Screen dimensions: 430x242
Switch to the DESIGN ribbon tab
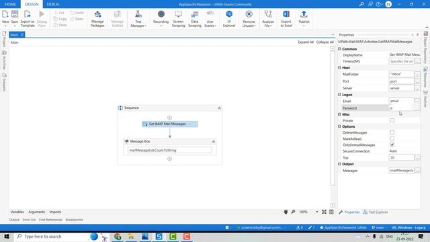click(32, 4)
